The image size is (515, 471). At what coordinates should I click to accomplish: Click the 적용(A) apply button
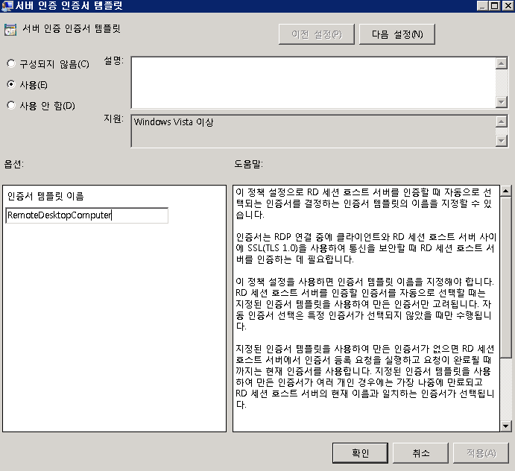(481, 453)
